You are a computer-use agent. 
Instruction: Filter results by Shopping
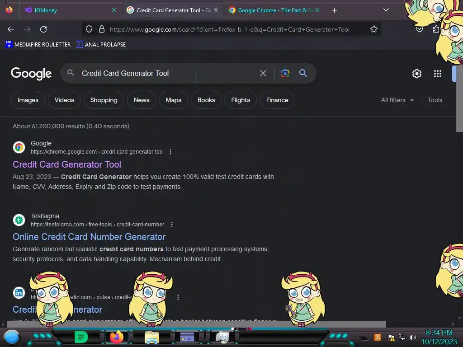[x=104, y=100]
